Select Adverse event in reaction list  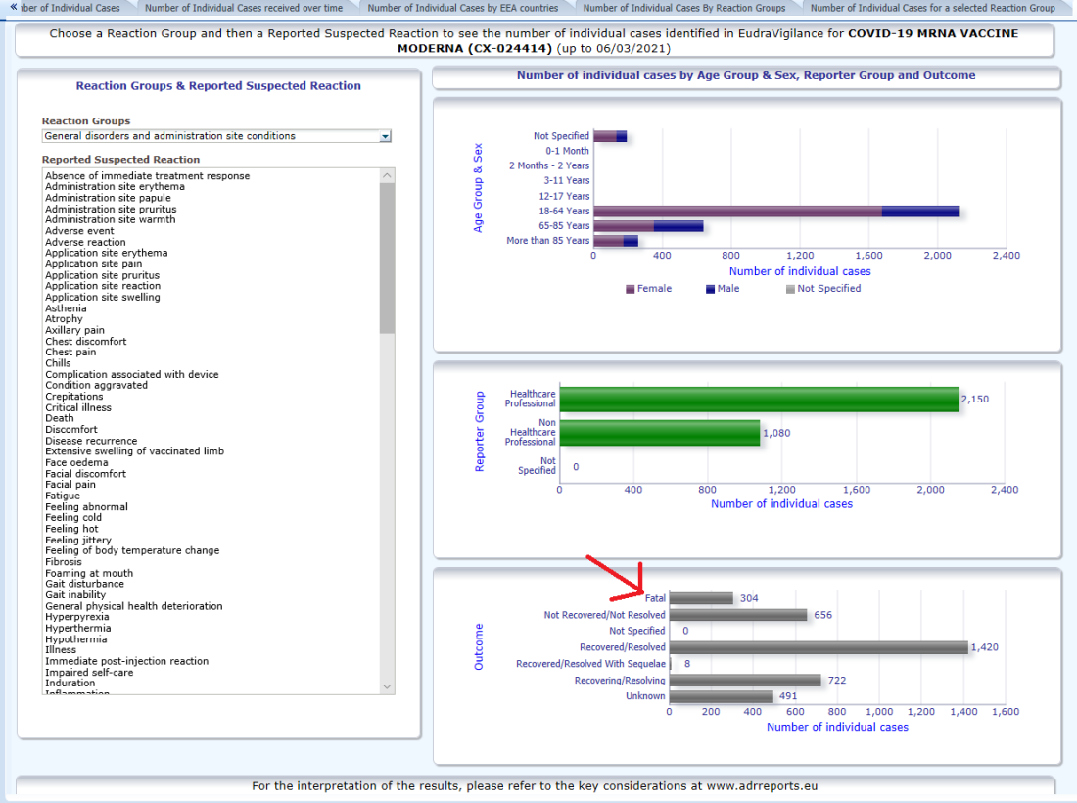coord(79,231)
